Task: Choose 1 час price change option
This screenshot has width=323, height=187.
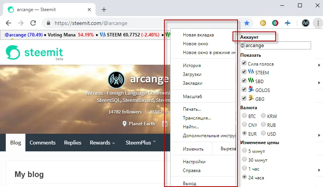Action: pyautogui.click(x=244, y=168)
